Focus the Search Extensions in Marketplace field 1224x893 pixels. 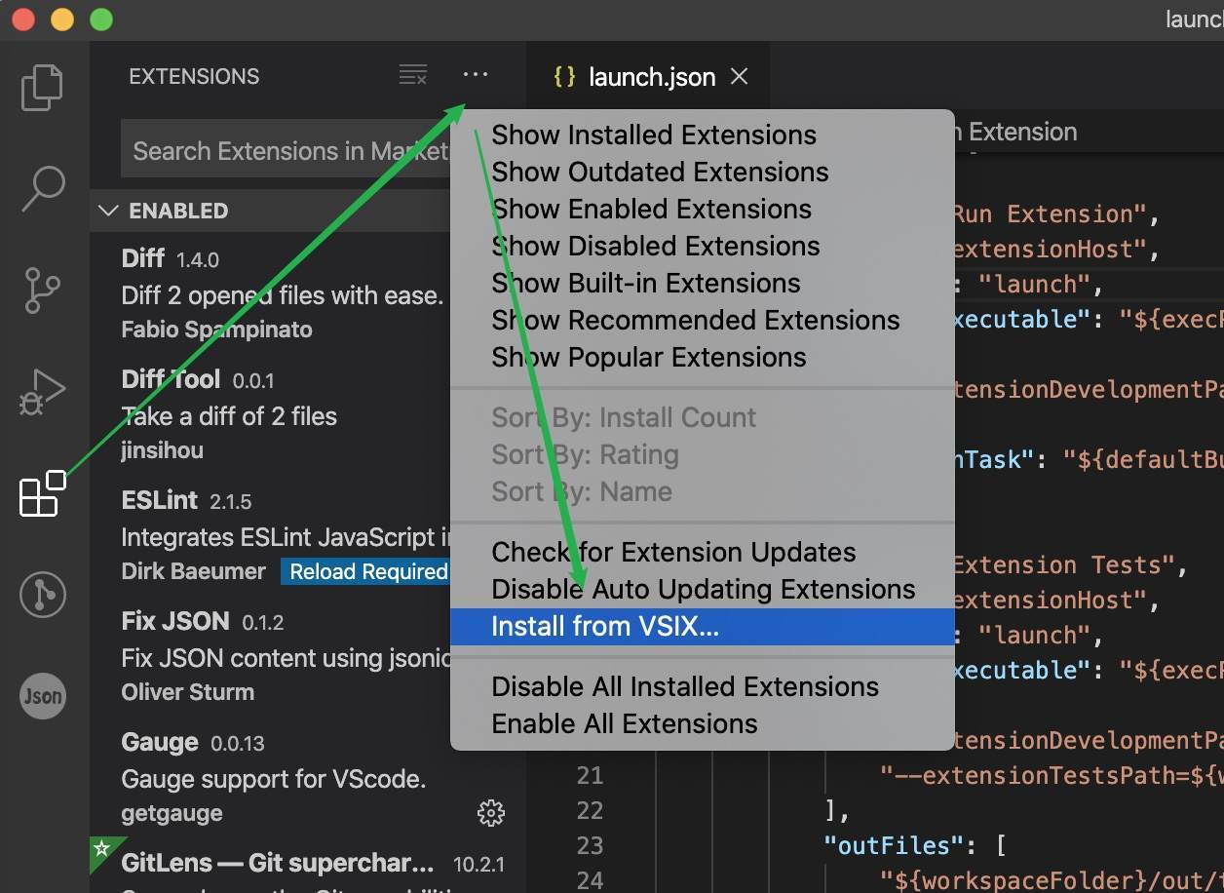[x=286, y=151]
